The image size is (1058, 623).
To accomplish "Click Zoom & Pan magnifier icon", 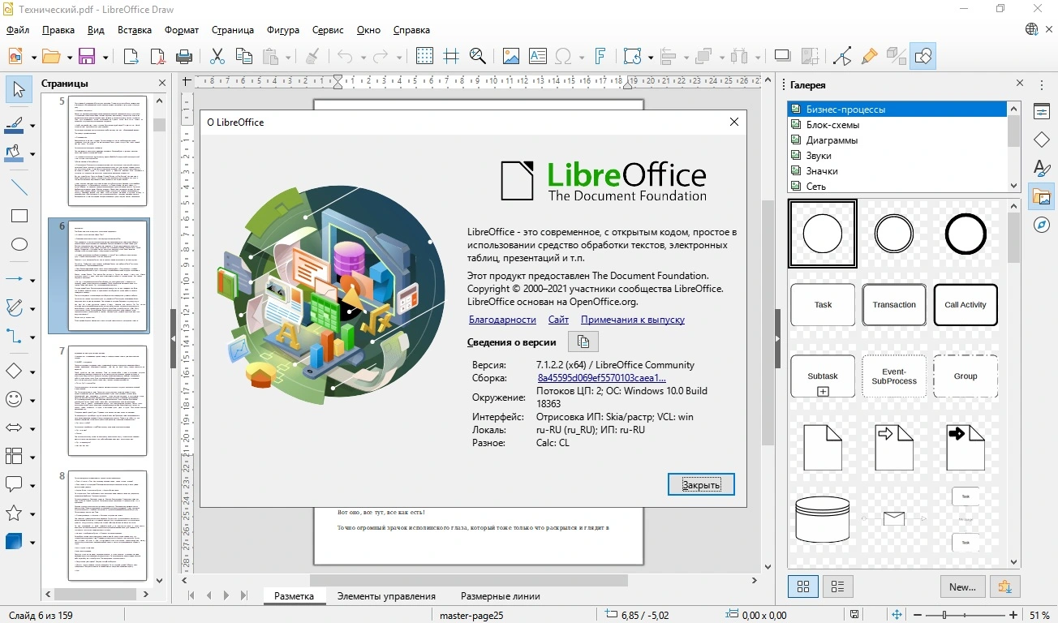I will (477, 56).
